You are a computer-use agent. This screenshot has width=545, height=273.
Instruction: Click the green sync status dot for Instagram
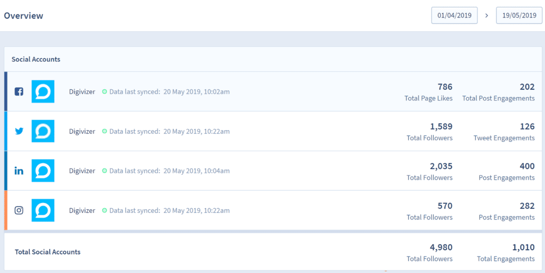point(105,211)
